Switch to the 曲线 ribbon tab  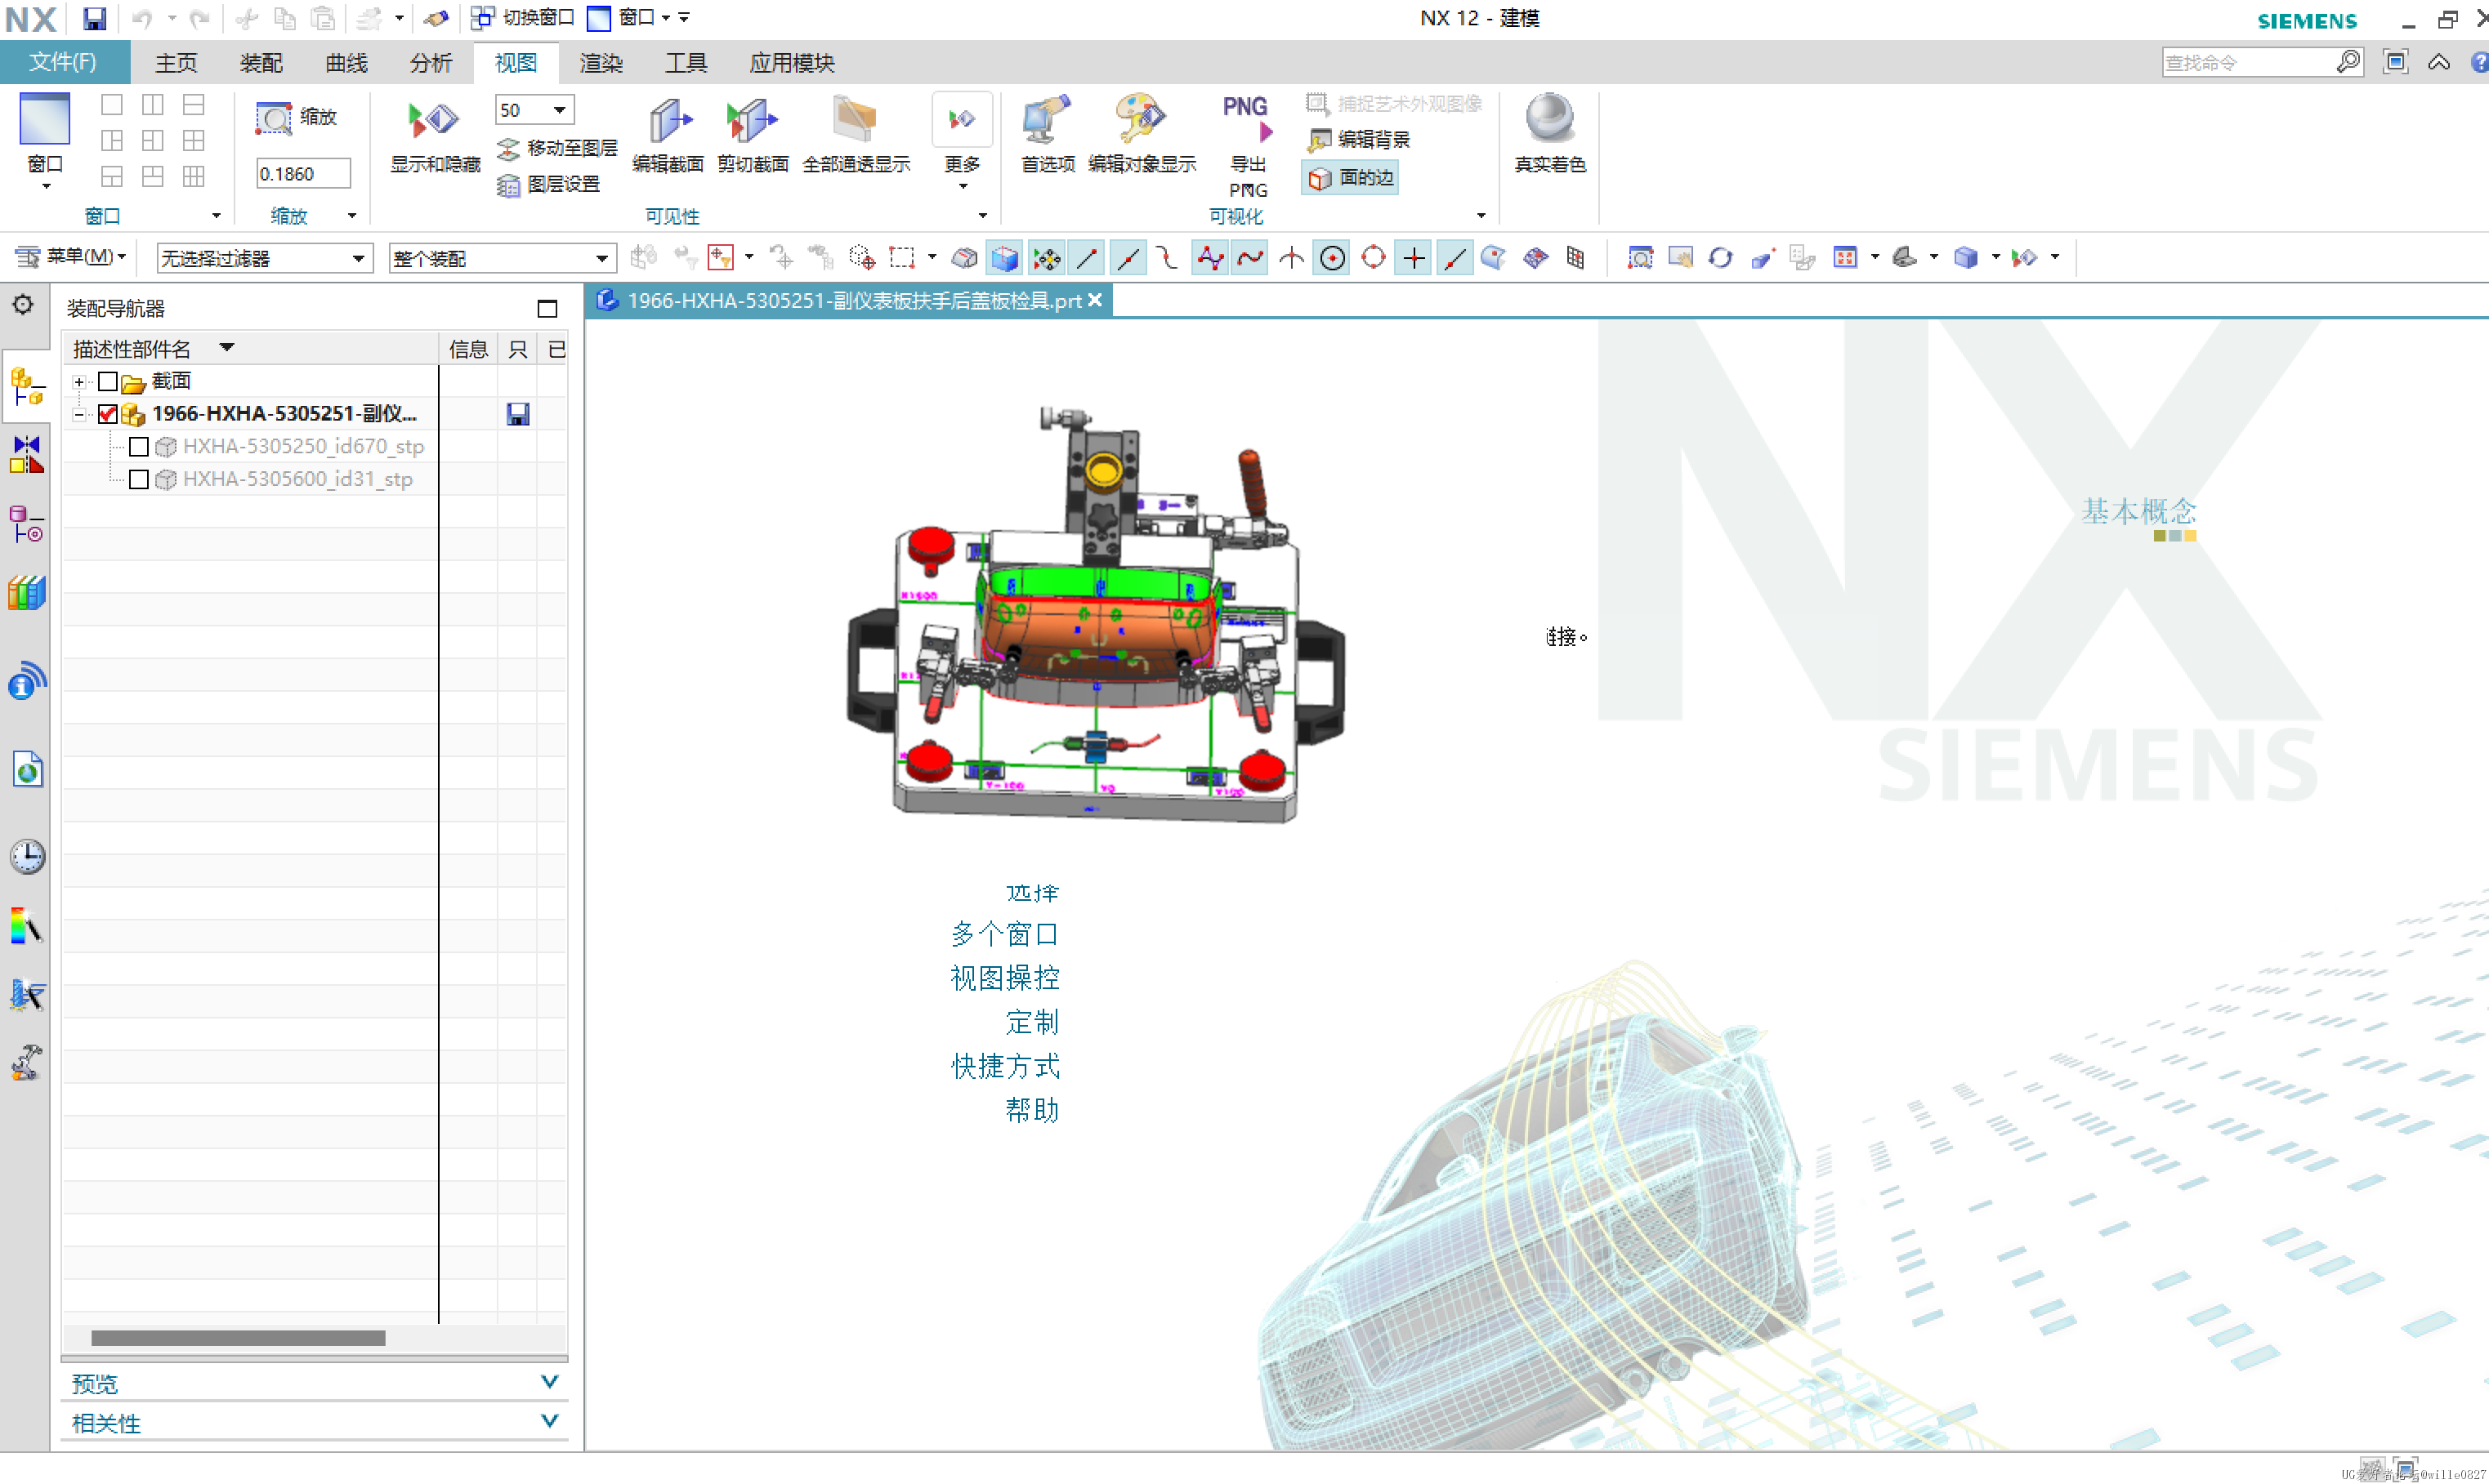coord(346,63)
